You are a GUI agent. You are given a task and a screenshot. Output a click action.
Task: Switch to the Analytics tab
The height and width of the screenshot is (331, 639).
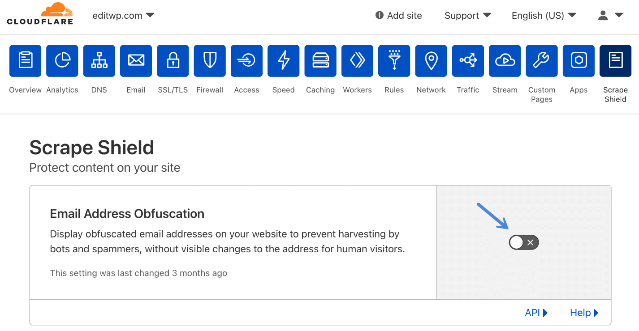(62, 60)
